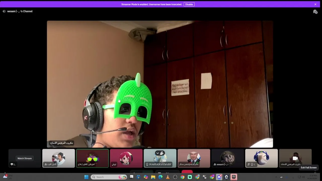Open OBS Studio from the taskbar
322x181 pixels.
(175, 177)
